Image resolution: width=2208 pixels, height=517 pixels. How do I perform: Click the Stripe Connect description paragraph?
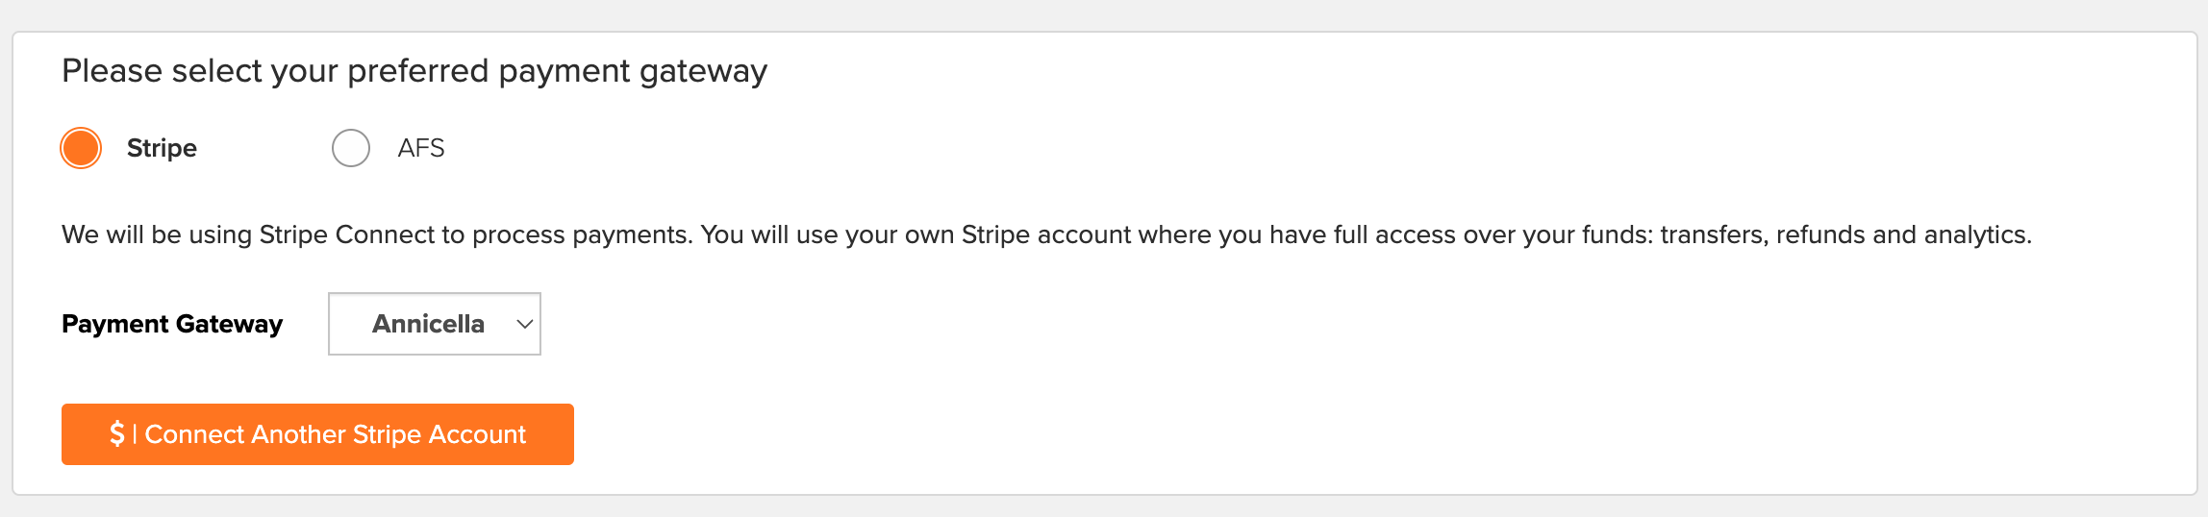click(x=1046, y=234)
